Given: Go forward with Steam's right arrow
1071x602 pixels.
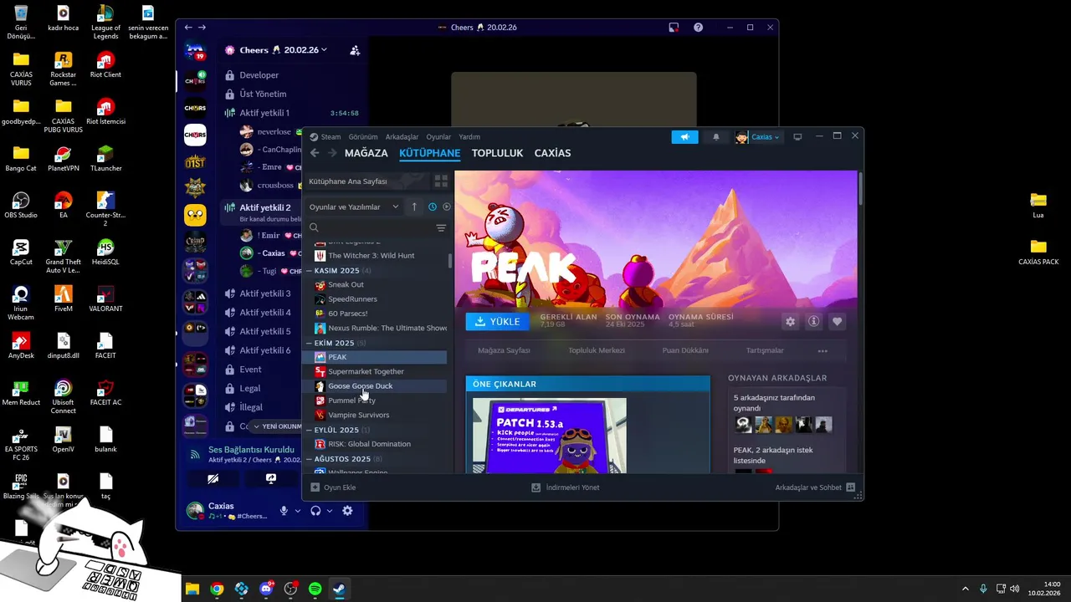Looking at the screenshot, I should point(332,153).
